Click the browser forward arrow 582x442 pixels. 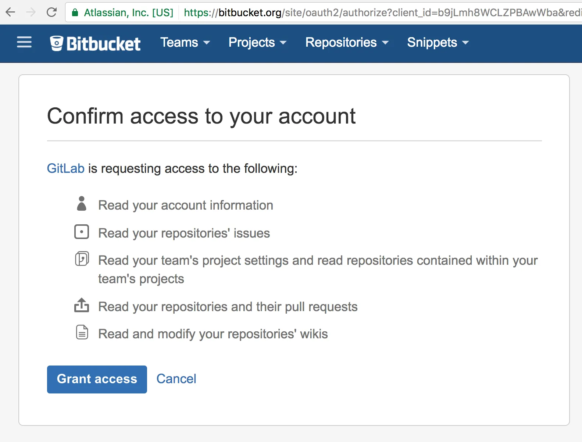coord(31,13)
